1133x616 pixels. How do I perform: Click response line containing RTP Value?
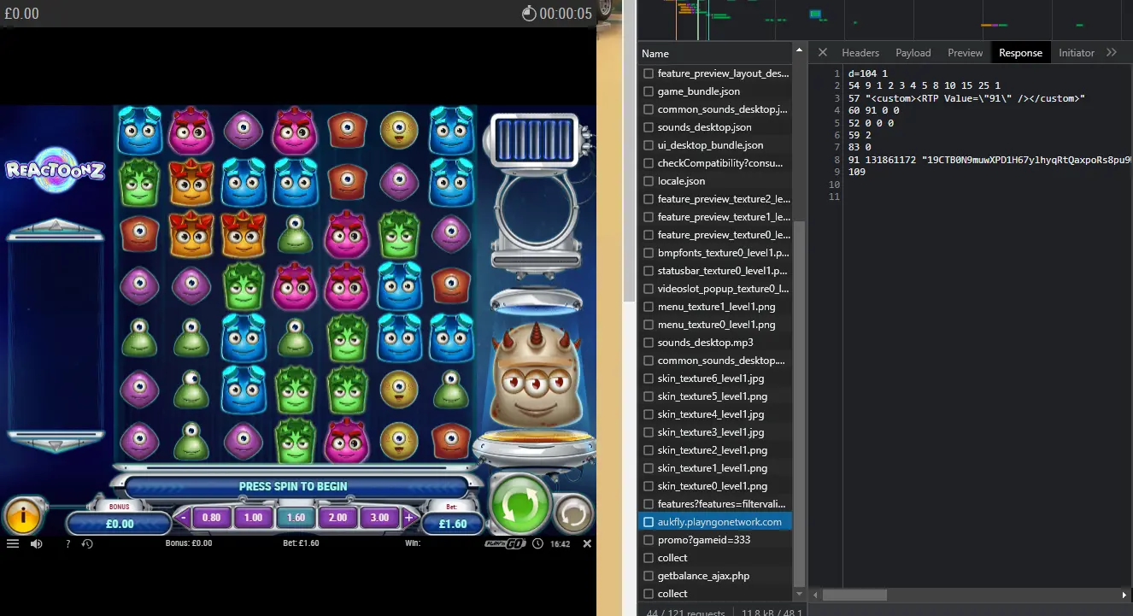[966, 98]
